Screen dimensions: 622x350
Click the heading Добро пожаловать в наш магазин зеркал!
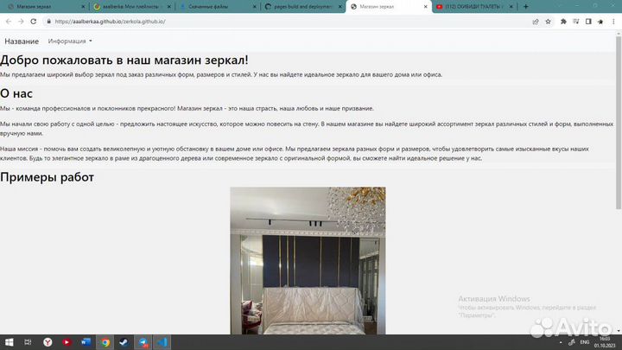[124, 60]
